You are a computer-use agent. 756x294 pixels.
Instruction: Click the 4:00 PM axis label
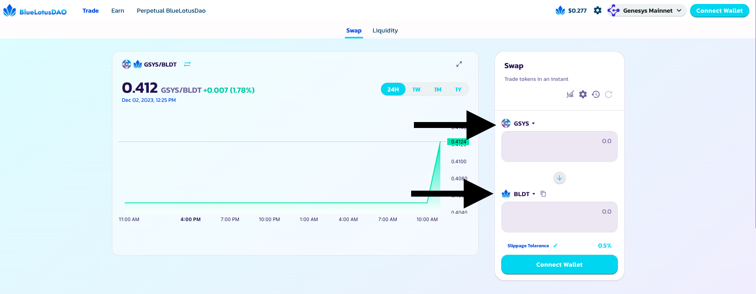pyautogui.click(x=190, y=219)
